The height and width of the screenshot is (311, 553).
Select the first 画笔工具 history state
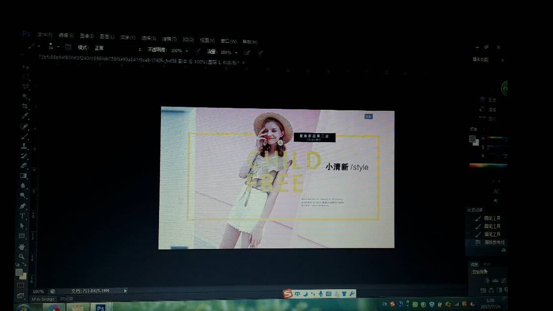click(487, 218)
